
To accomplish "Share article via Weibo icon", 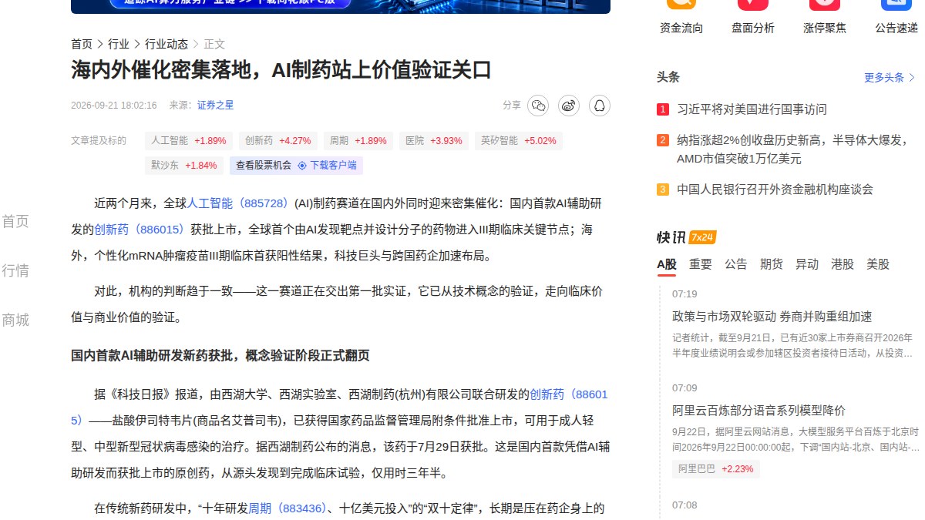I will click(569, 106).
